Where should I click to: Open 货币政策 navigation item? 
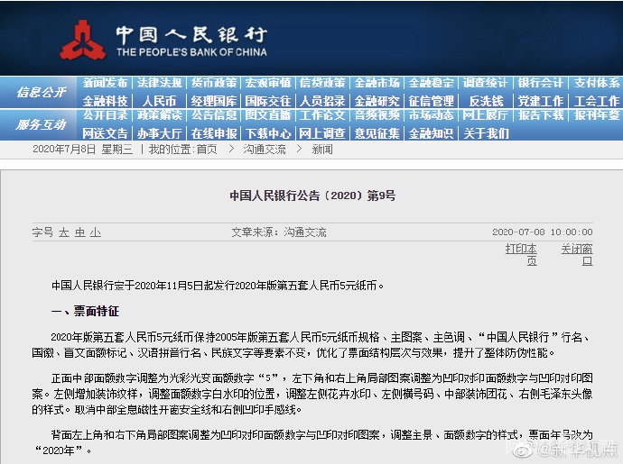click(214, 83)
